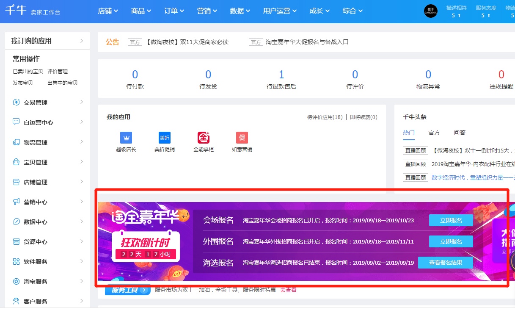This screenshot has height=313, width=515.
Task: Open 出售中的宝贝 shortcut
Action: 63,83
